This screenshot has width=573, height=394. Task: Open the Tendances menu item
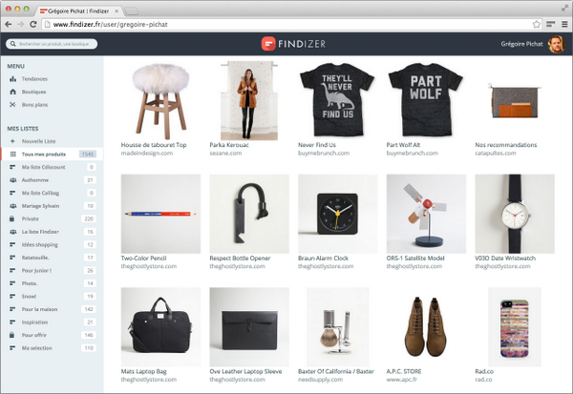click(34, 79)
